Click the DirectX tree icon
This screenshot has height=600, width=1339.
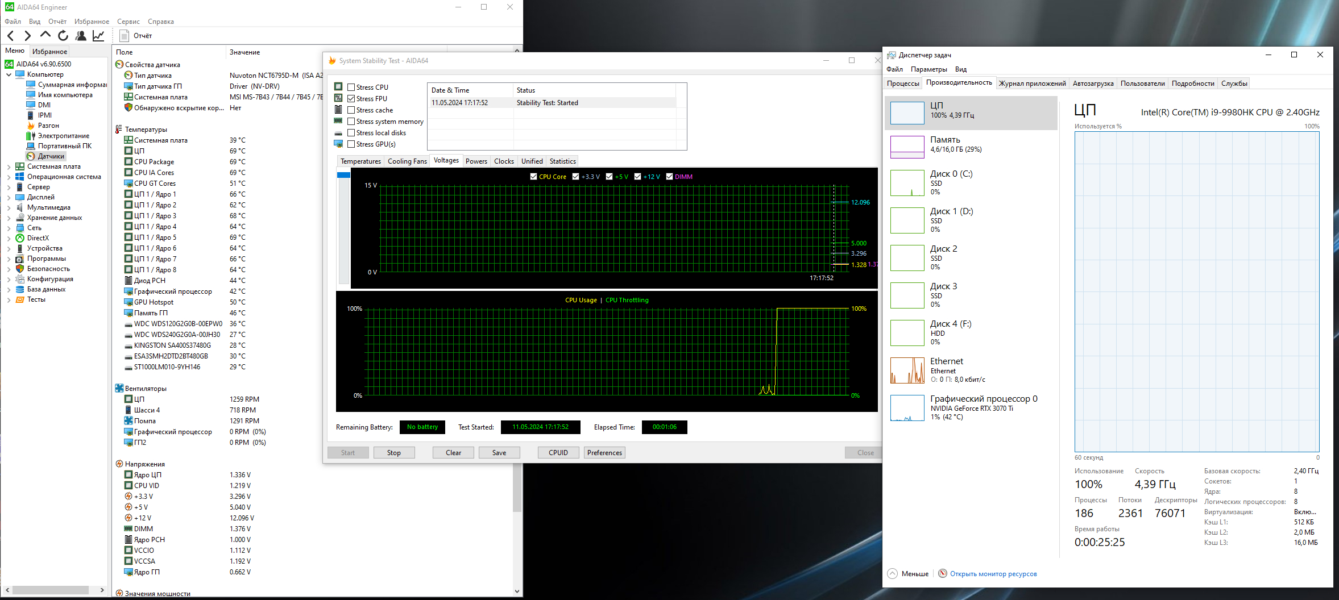coord(20,238)
